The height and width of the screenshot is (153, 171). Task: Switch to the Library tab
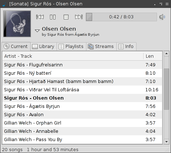(44, 47)
